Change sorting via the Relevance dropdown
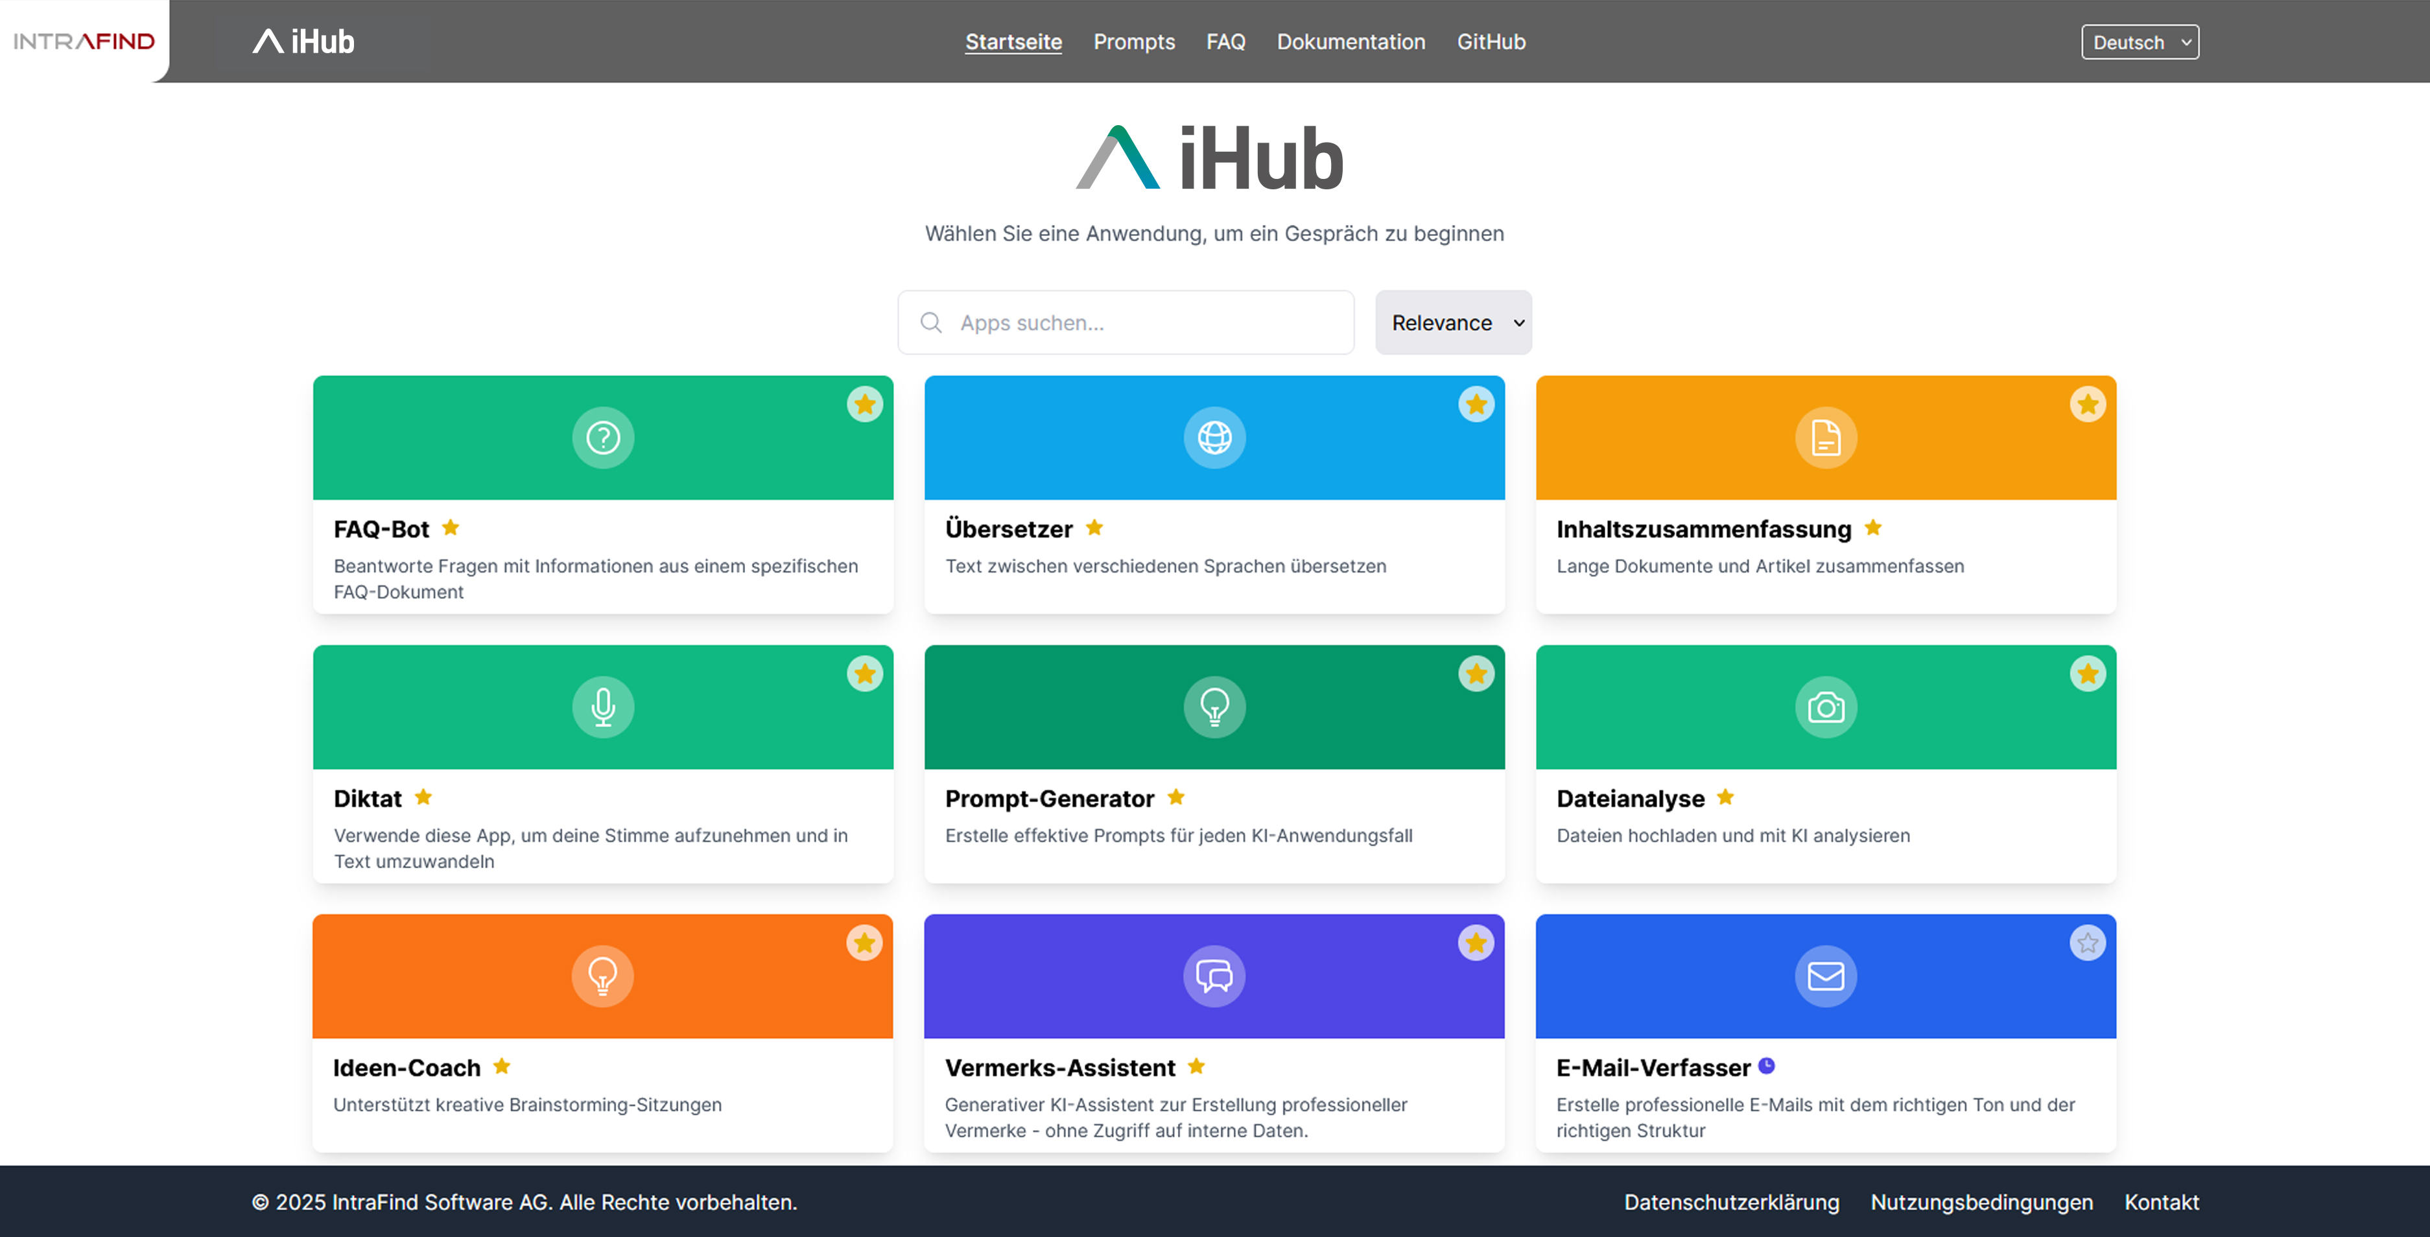Viewport: 2430px width, 1237px height. click(1453, 322)
